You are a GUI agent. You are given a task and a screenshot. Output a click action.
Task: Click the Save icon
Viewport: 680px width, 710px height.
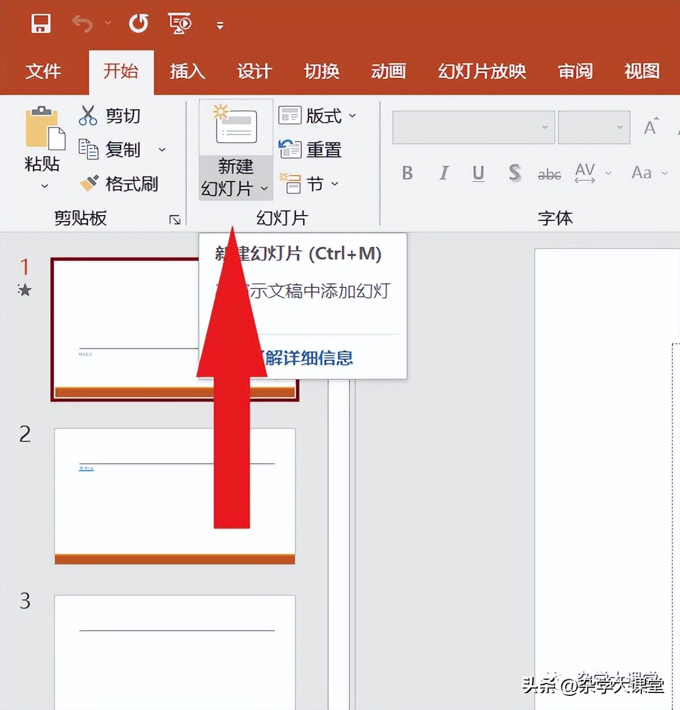tap(40, 24)
